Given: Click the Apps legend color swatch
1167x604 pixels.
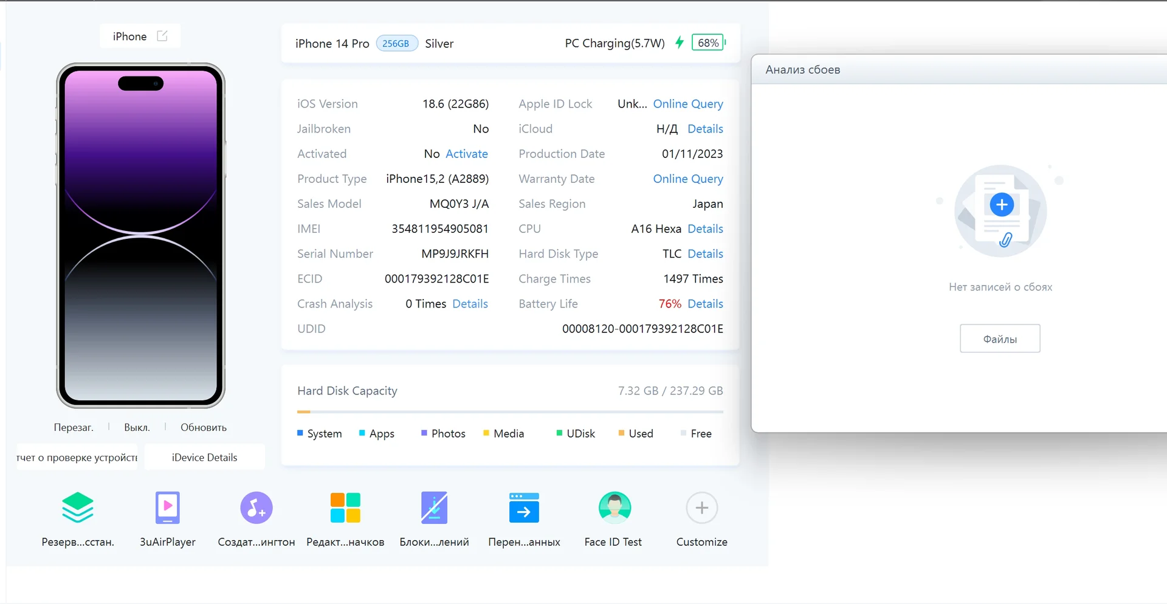Looking at the screenshot, I should [x=362, y=433].
